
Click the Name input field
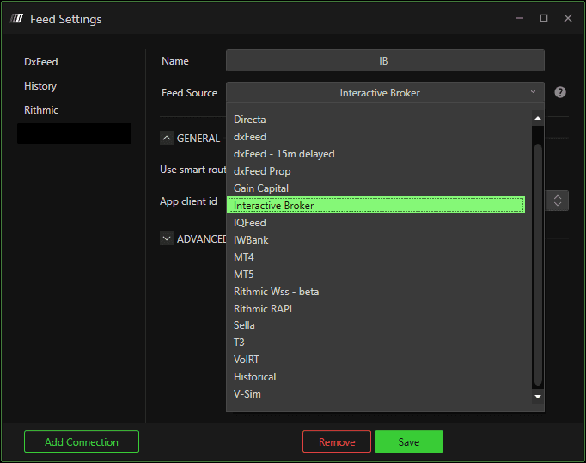tap(385, 60)
